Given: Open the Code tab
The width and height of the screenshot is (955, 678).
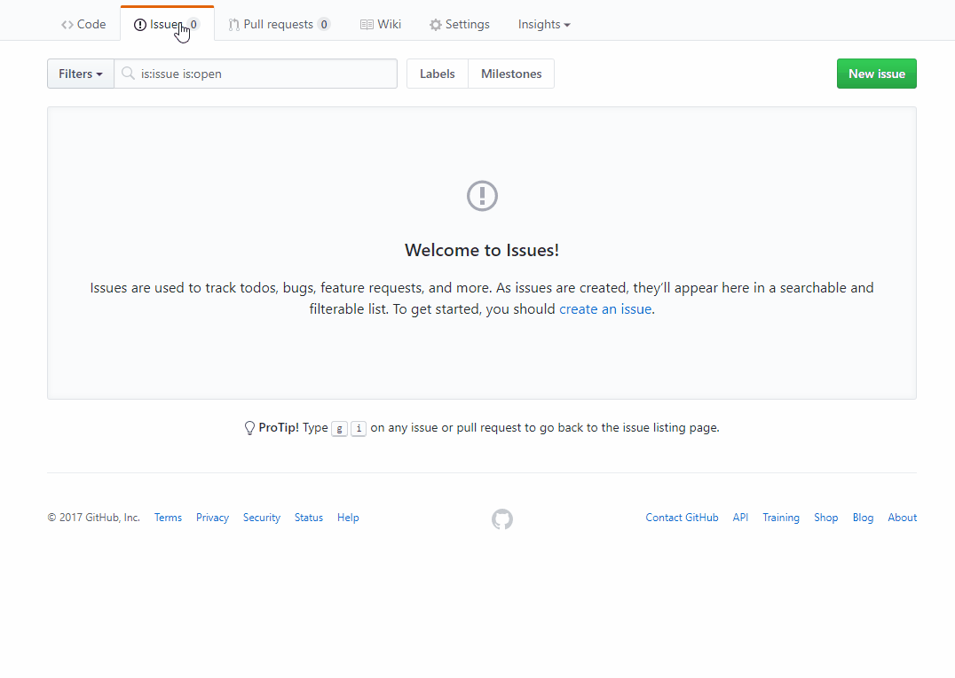Looking at the screenshot, I should coord(83,24).
